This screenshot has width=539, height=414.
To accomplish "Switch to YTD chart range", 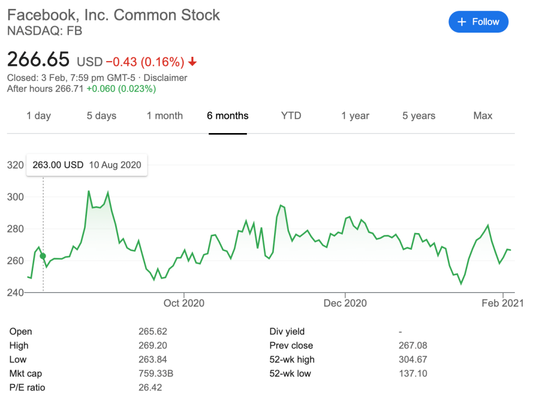I will (291, 116).
